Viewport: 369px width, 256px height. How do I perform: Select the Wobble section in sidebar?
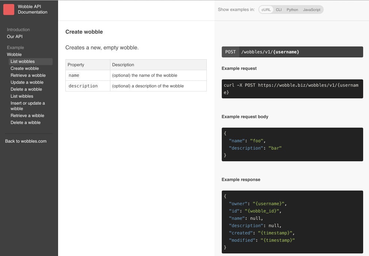tap(14, 54)
